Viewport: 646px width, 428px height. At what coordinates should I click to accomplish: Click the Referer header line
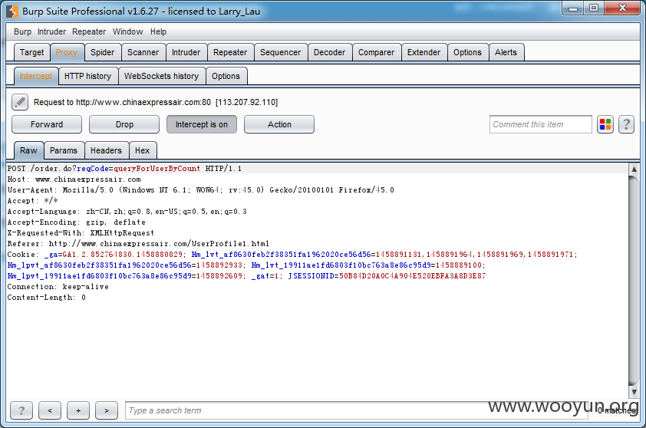click(138, 243)
